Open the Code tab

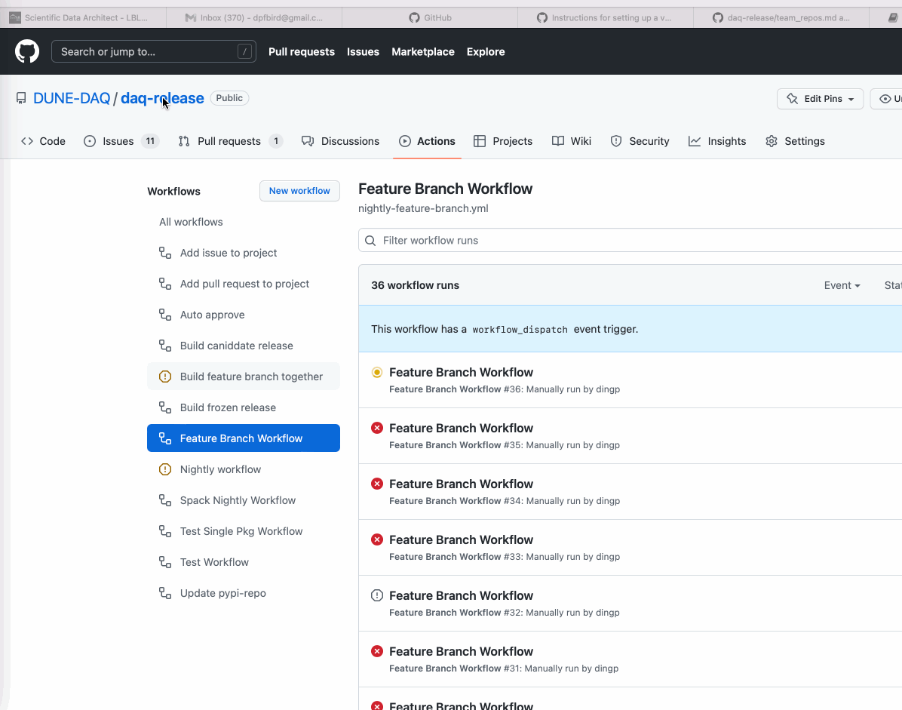tap(43, 141)
